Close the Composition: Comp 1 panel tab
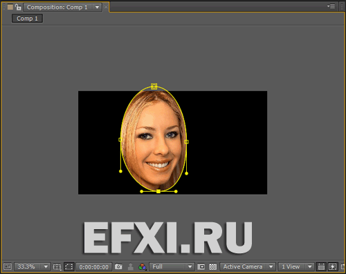The image size is (346, 274). [106, 7]
